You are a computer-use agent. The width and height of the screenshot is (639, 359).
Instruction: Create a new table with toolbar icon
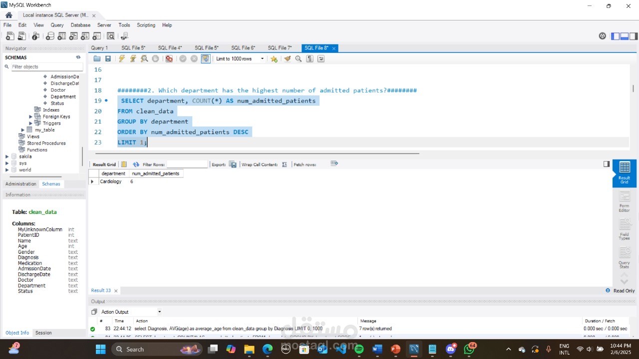click(x=62, y=36)
